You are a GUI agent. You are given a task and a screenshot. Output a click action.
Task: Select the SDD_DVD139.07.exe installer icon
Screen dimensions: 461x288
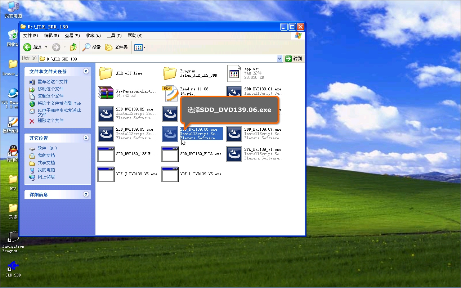point(234,134)
